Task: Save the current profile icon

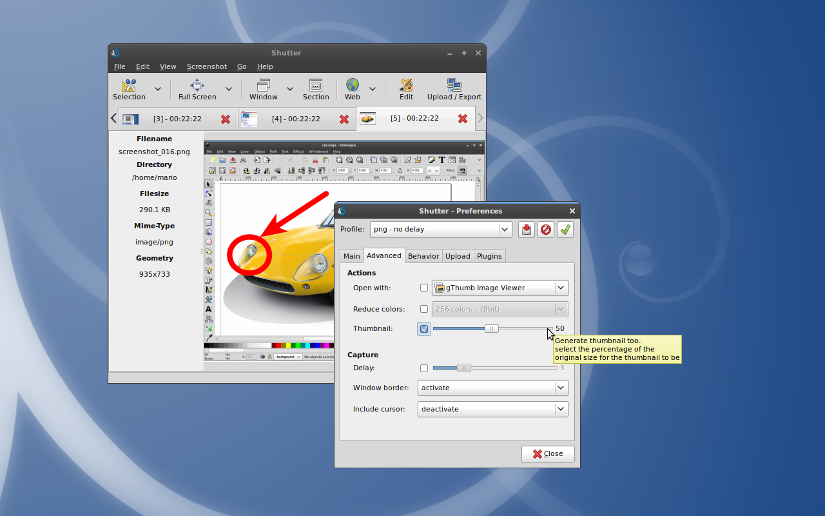Action: (x=527, y=230)
